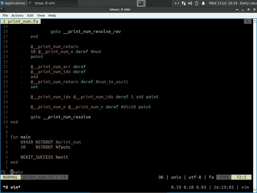
Task: Click the 'fa' filetype in the status line
Action: 211,177
